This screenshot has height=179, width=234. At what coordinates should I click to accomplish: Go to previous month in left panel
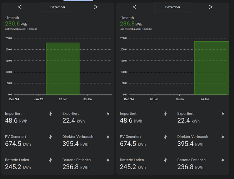[20, 7]
